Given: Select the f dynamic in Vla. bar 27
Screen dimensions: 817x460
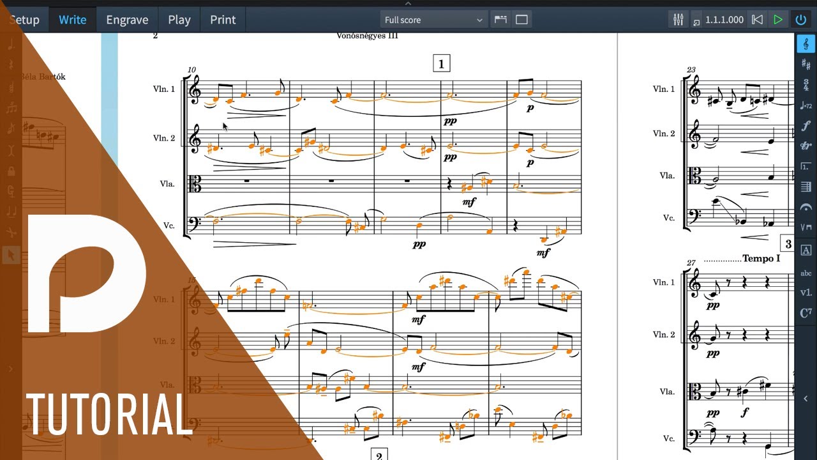Looking at the screenshot, I should [x=744, y=413].
